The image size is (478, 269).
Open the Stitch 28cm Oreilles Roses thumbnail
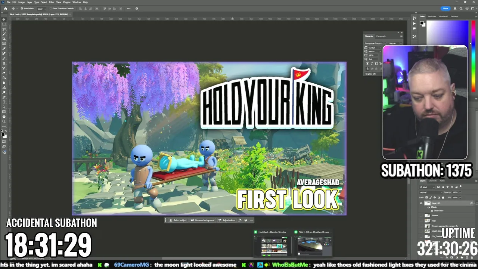[314, 243]
